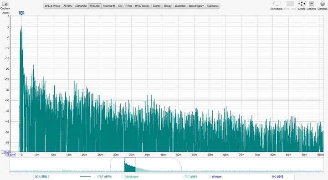The width and height of the screenshot is (328, 180).
Task: Click the 0.0 dBFS Window value
Action: [x=278, y=177]
